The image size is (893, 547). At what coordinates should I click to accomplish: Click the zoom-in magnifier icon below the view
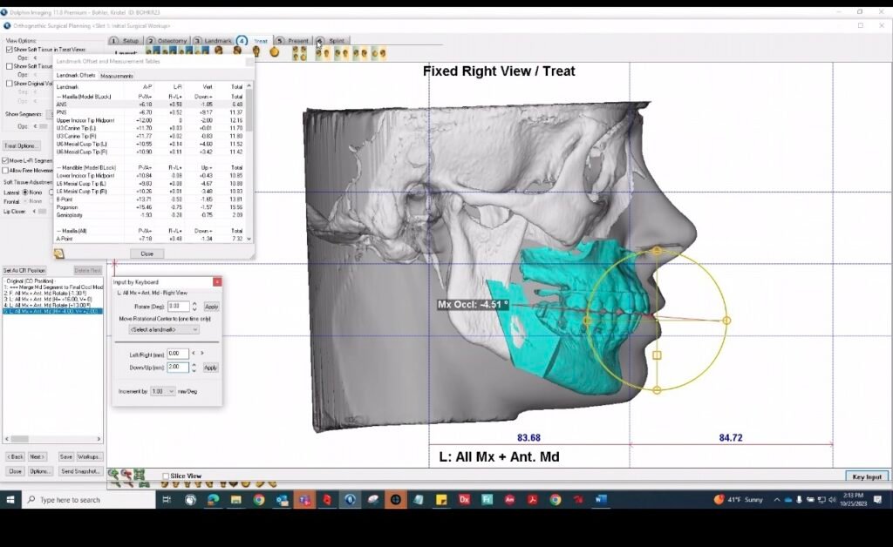[112, 475]
